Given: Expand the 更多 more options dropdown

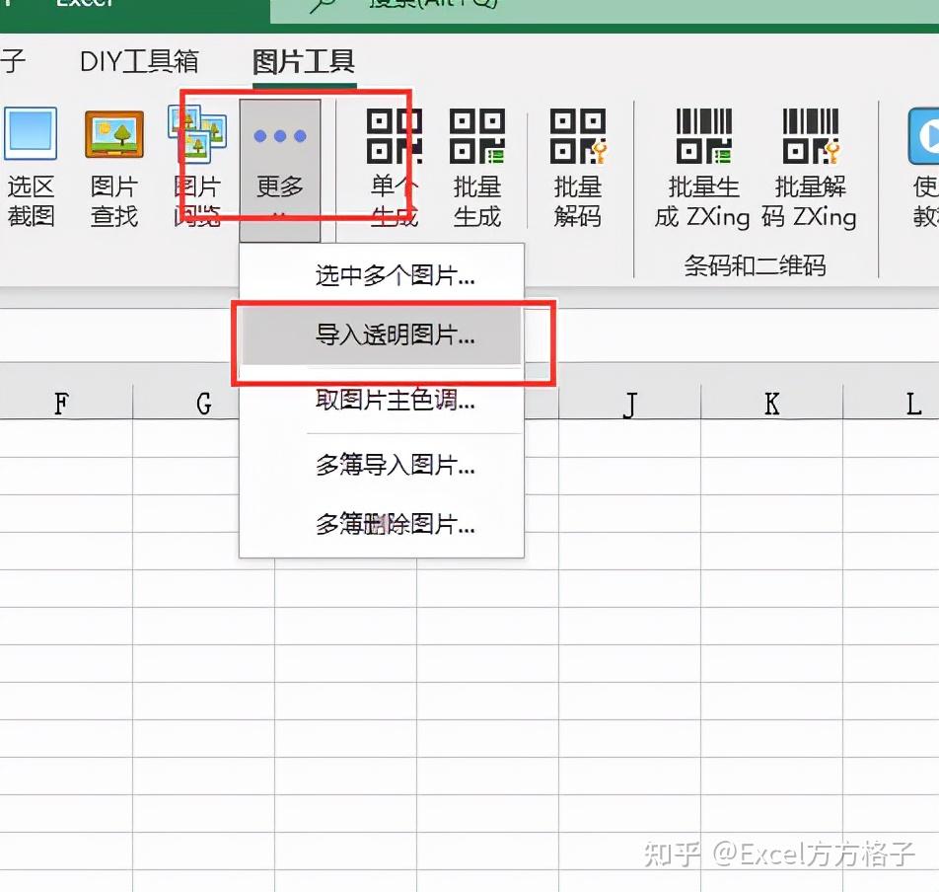Looking at the screenshot, I should (279, 163).
